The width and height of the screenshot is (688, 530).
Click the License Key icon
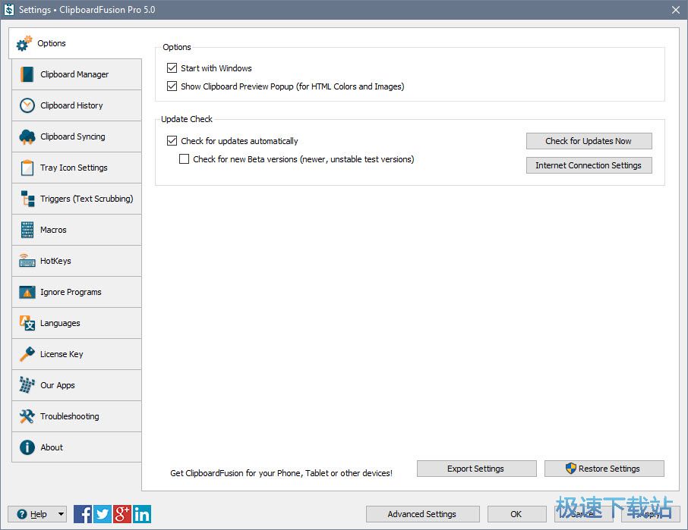(x=27, y=354)
